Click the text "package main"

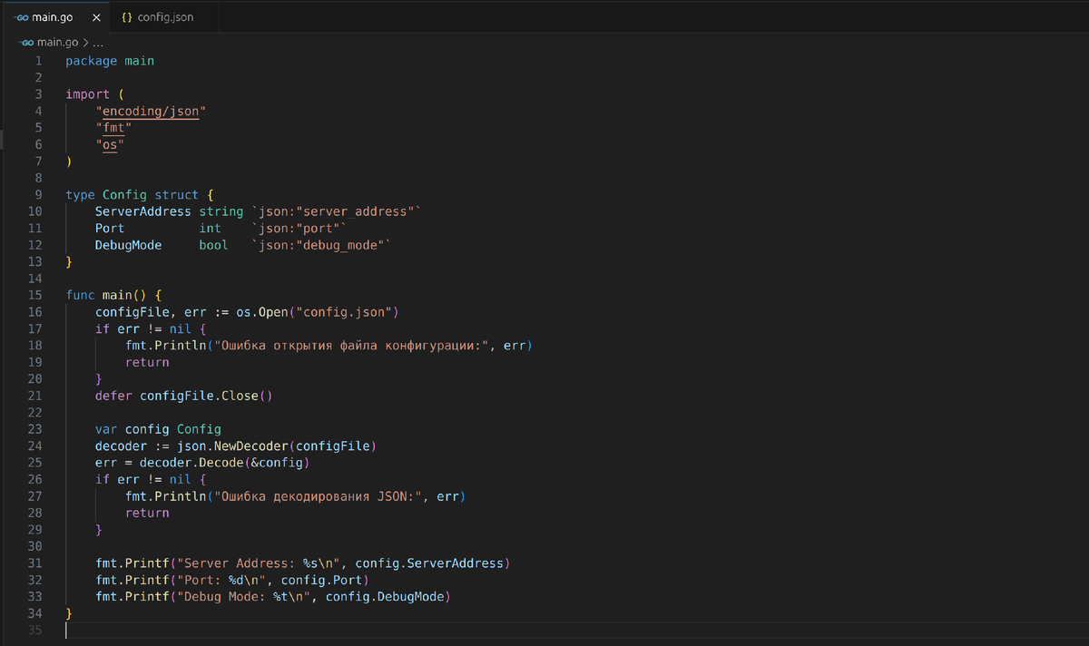[110, 61]
